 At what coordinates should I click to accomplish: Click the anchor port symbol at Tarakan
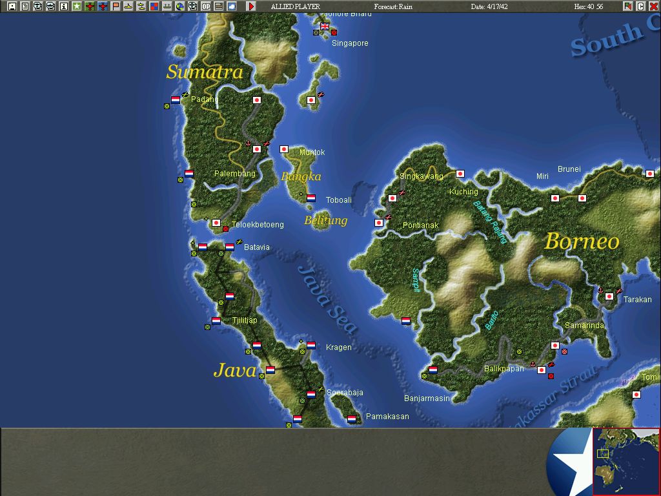[x=600, y=290]
